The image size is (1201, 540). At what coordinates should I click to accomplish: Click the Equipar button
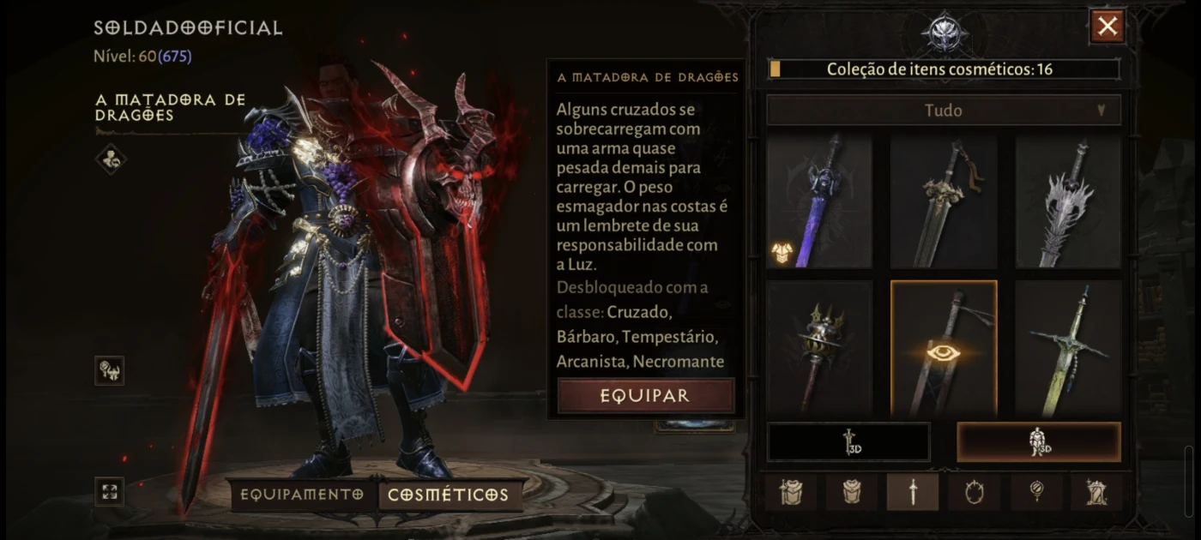pyautogui.click(x=646, y=396)
